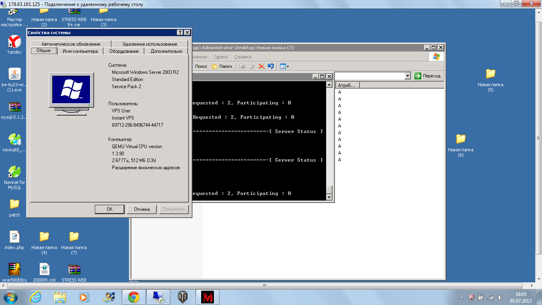This screenshot has height=305, width=542.
Task: Click the Отмена button
Action: 142,209
